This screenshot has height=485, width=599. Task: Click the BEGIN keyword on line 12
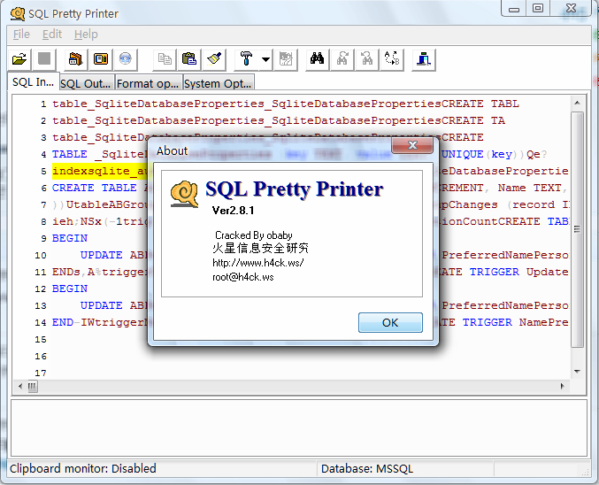(70, 289)
